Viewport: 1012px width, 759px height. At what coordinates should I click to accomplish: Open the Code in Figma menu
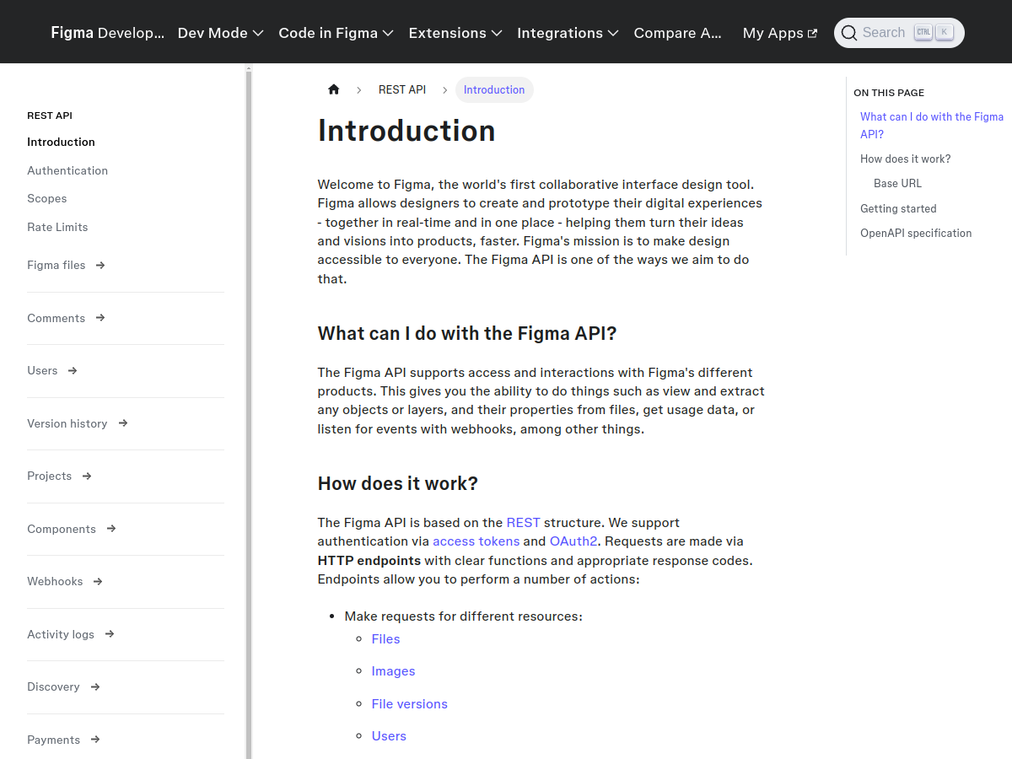tap(336, 33)
